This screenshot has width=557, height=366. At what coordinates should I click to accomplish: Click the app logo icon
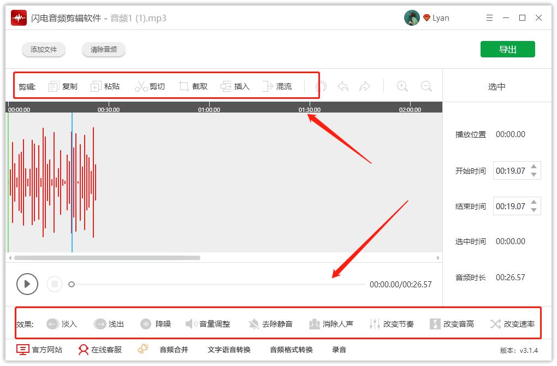pyautogui.click(x=19, y=18)
